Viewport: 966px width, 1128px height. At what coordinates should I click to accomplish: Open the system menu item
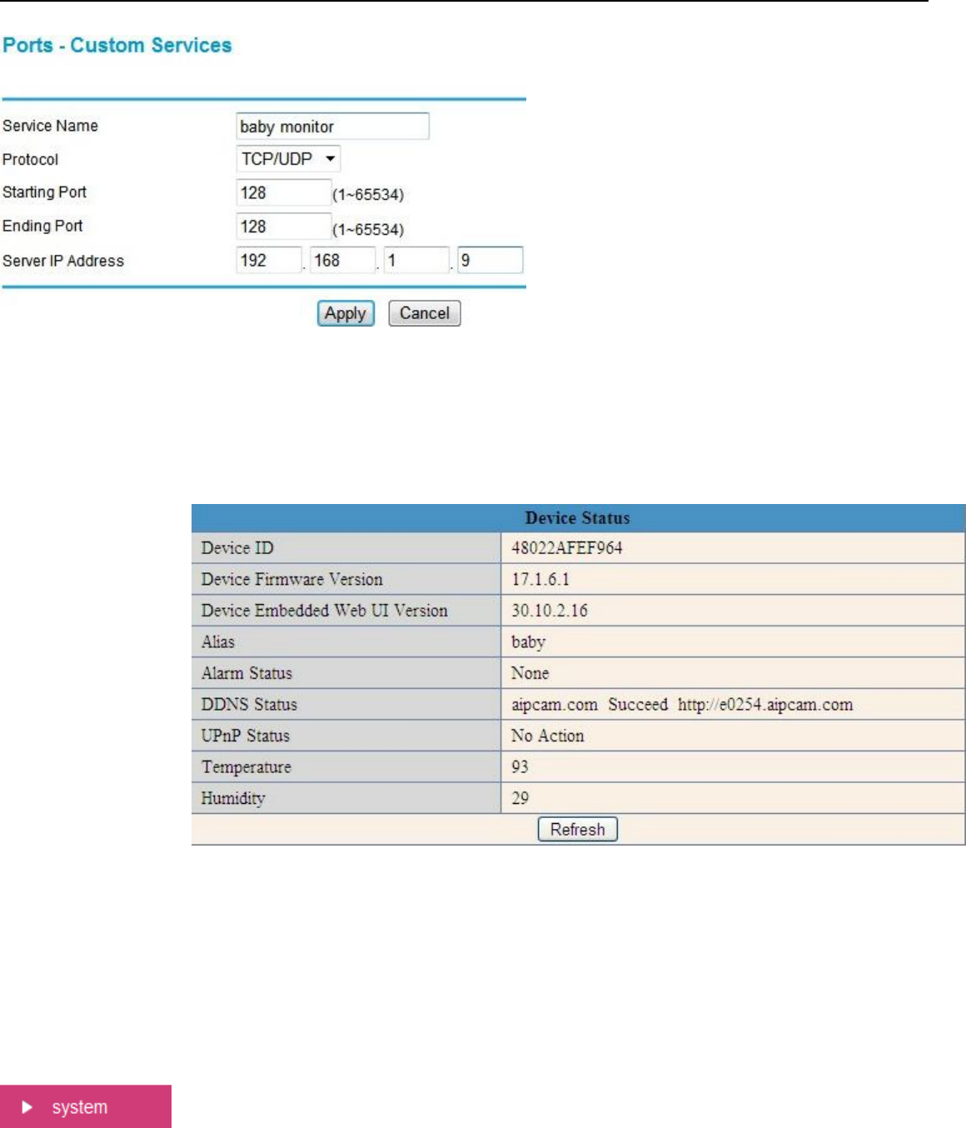tap(86, 1106)
